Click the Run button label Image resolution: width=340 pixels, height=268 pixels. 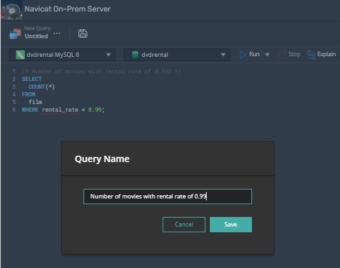click(255, 54)
